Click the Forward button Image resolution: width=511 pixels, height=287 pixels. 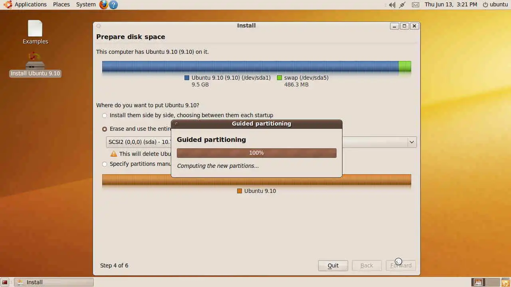pos(401,265)
